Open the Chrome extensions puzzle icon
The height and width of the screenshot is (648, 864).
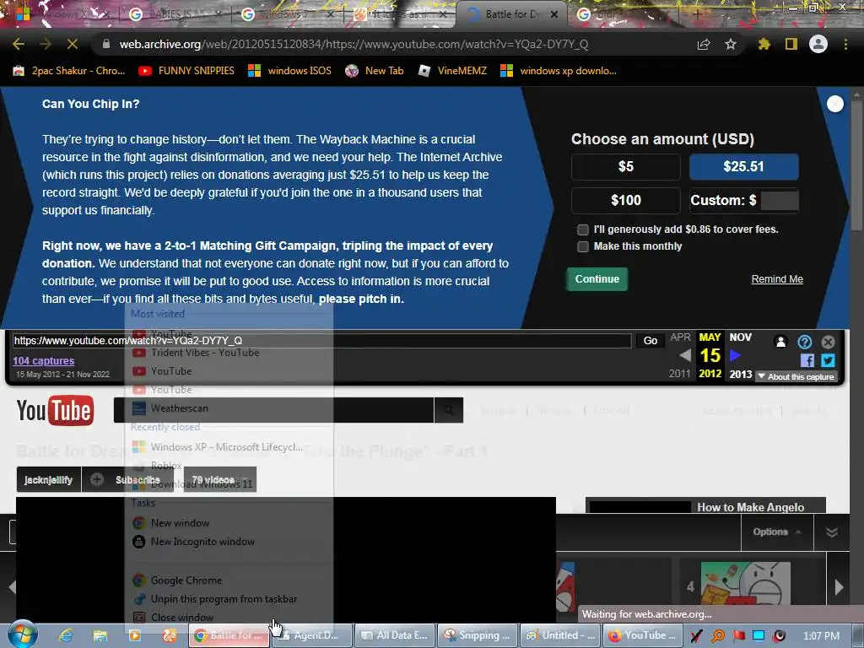(764, 44)
